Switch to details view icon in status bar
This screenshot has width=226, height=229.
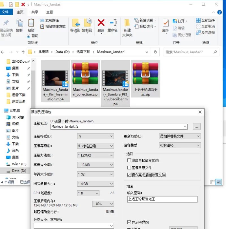tap(212, 182)
